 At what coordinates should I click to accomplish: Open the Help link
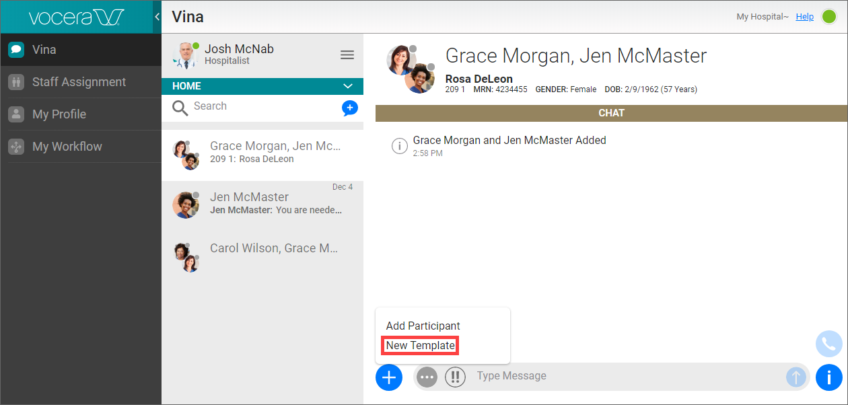(x=804, y=17)
